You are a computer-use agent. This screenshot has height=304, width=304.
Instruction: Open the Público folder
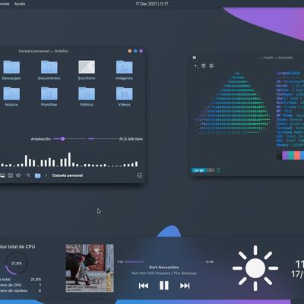87,97
